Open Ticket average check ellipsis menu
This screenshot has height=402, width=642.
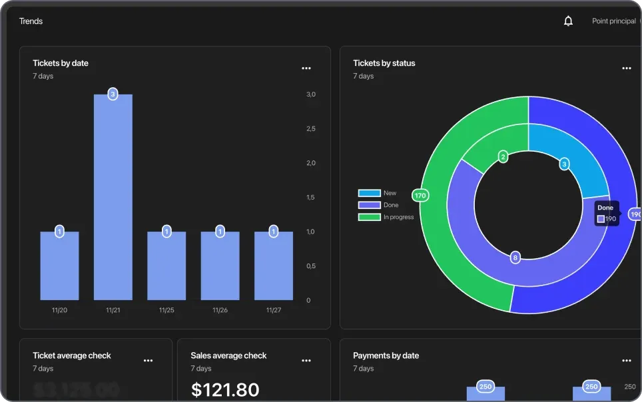point(148,361)
